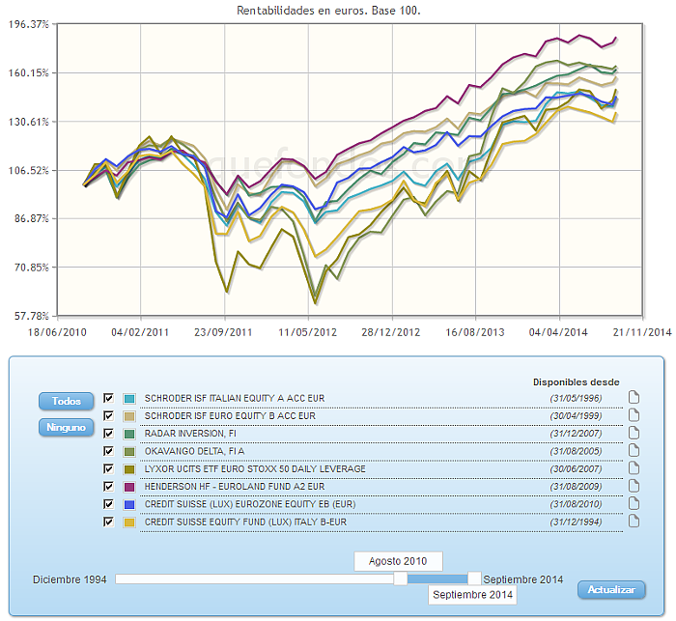Click the 23/09/2011 date axis label

pyautogui.click(x=223, y=332)
